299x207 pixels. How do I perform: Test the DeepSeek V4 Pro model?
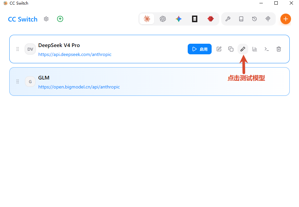(243, 49)
